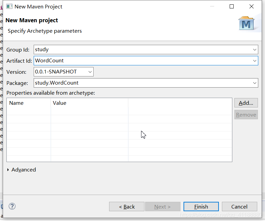Go back with the Back button
This screenshot has width=265, height=221.
pos(127,207)
